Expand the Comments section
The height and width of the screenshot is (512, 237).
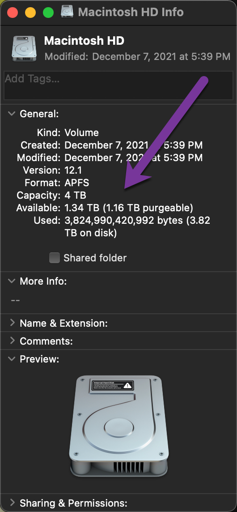click(x=12, y=341)
